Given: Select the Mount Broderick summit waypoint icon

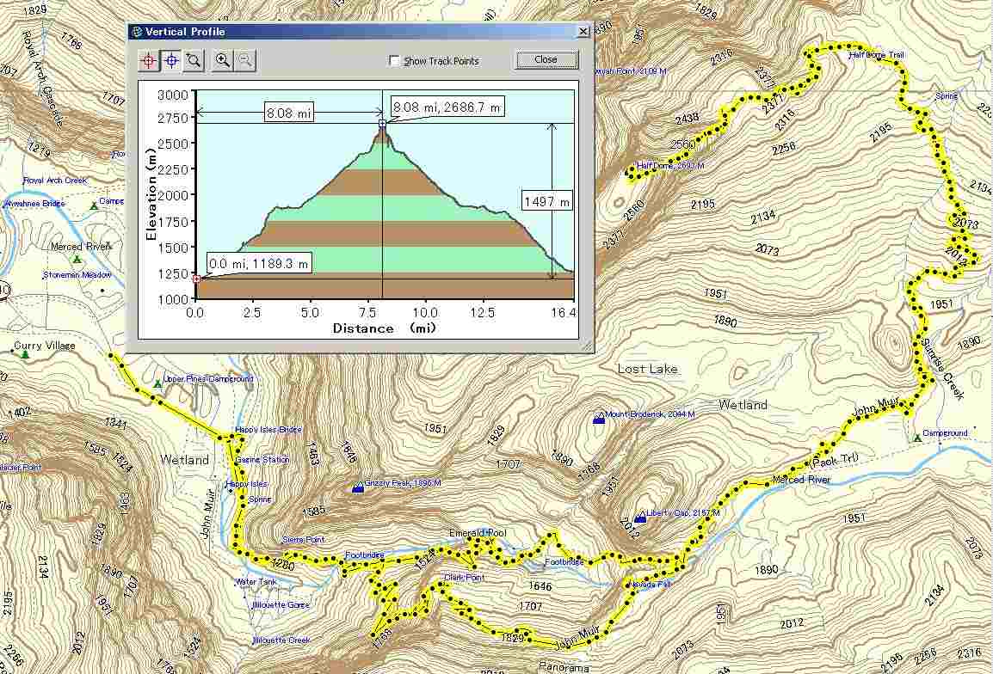Looking at the screenshot, I should point(599,418).
